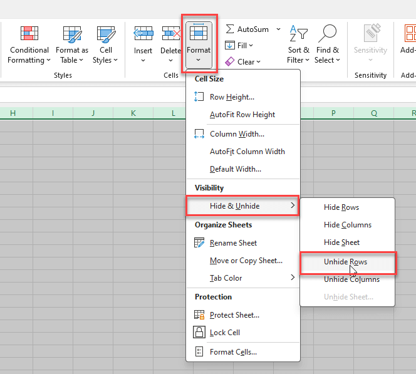Choose Move or Copy Sheet...

[243, 261]
